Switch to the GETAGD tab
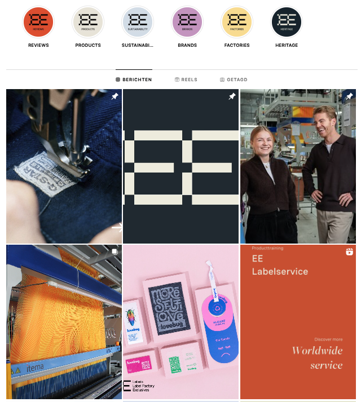This screenshot has height=402, width=361. (234, 79)
